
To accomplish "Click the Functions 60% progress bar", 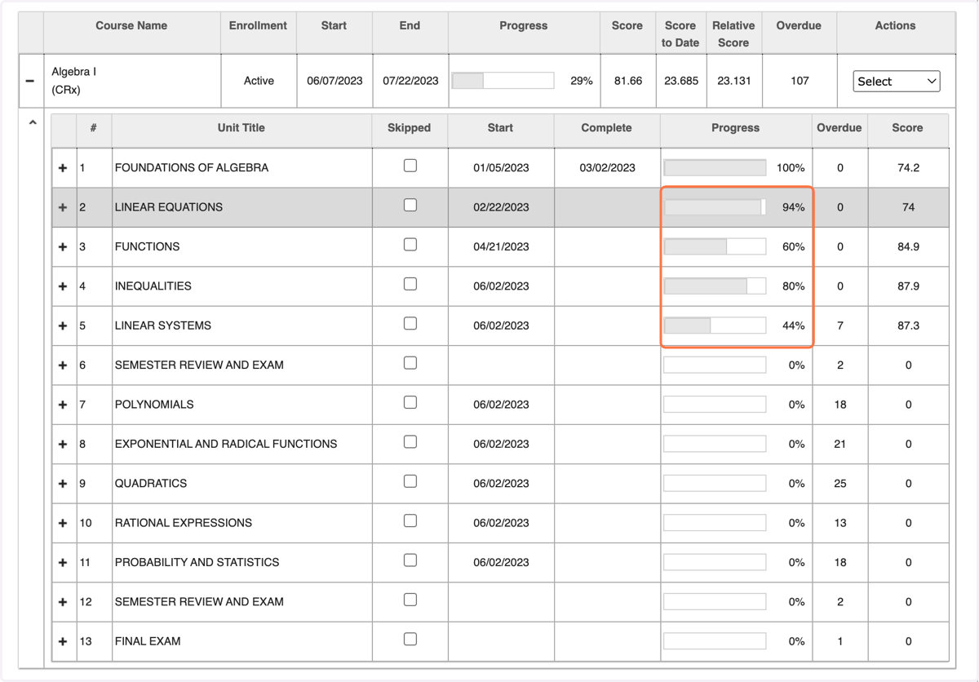I will click(x=715, y=246).
